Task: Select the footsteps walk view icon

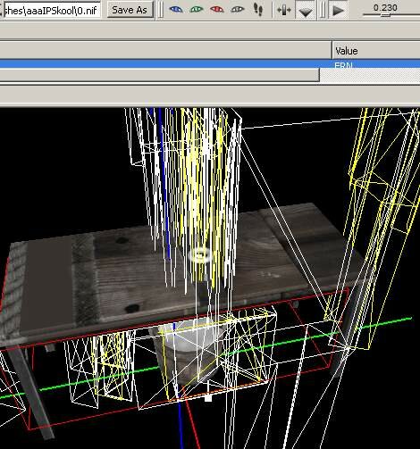Action: click(258, 10)
